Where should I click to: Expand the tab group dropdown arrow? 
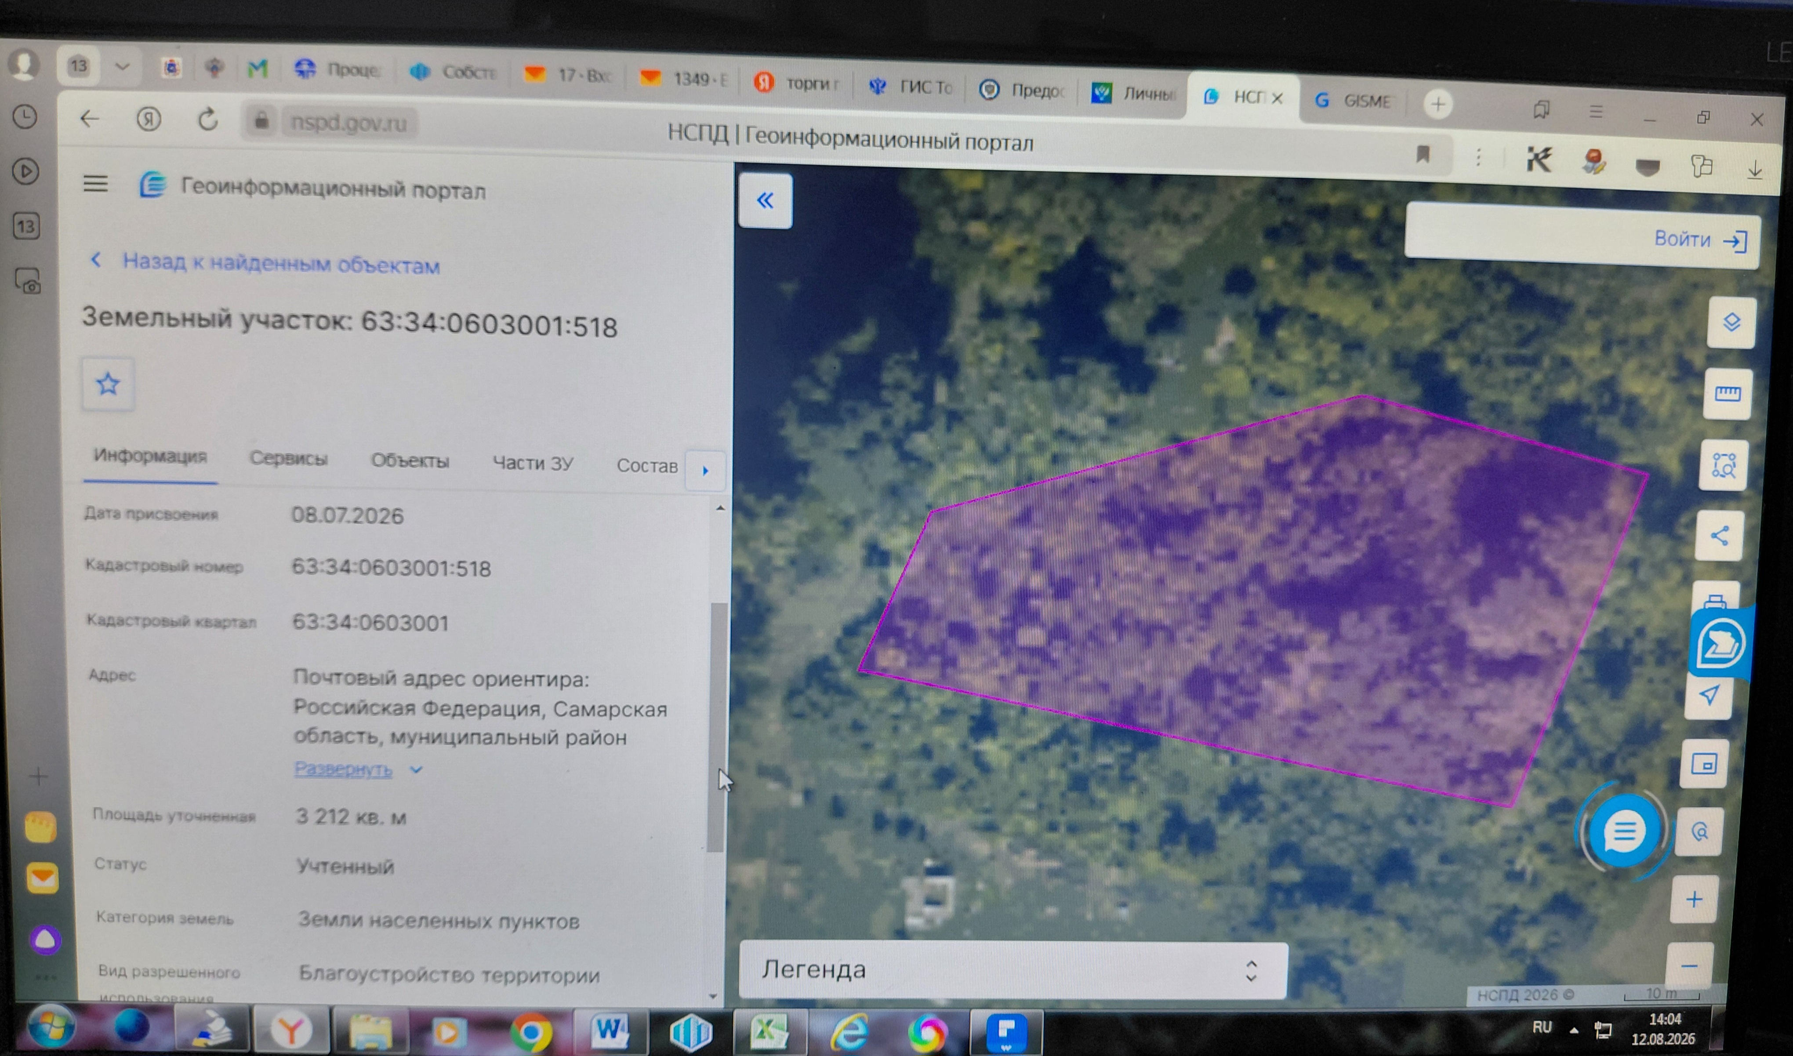click(x=122, y=67)
